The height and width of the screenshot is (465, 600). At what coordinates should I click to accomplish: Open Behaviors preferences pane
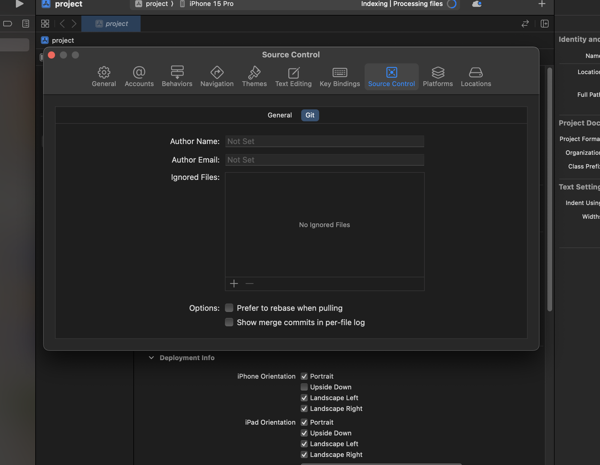point(177,77)
